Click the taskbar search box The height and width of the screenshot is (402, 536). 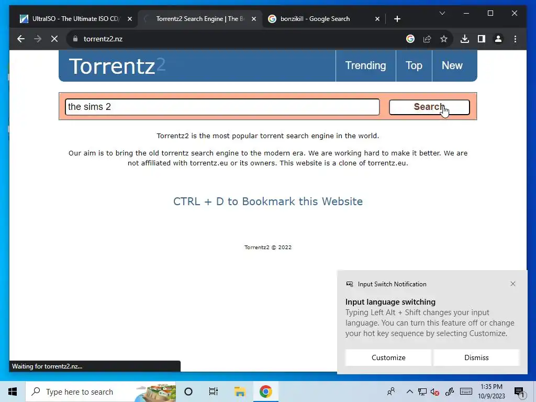[x=100, y=392]
